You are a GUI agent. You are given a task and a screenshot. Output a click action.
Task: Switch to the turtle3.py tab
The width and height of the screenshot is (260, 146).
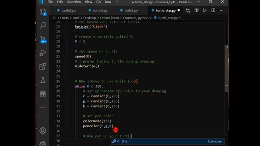(100, 11)
